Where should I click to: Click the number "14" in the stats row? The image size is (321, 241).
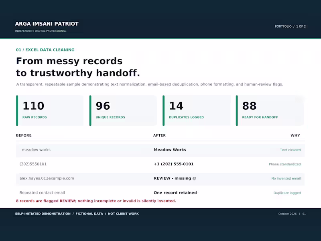[176, 106]
